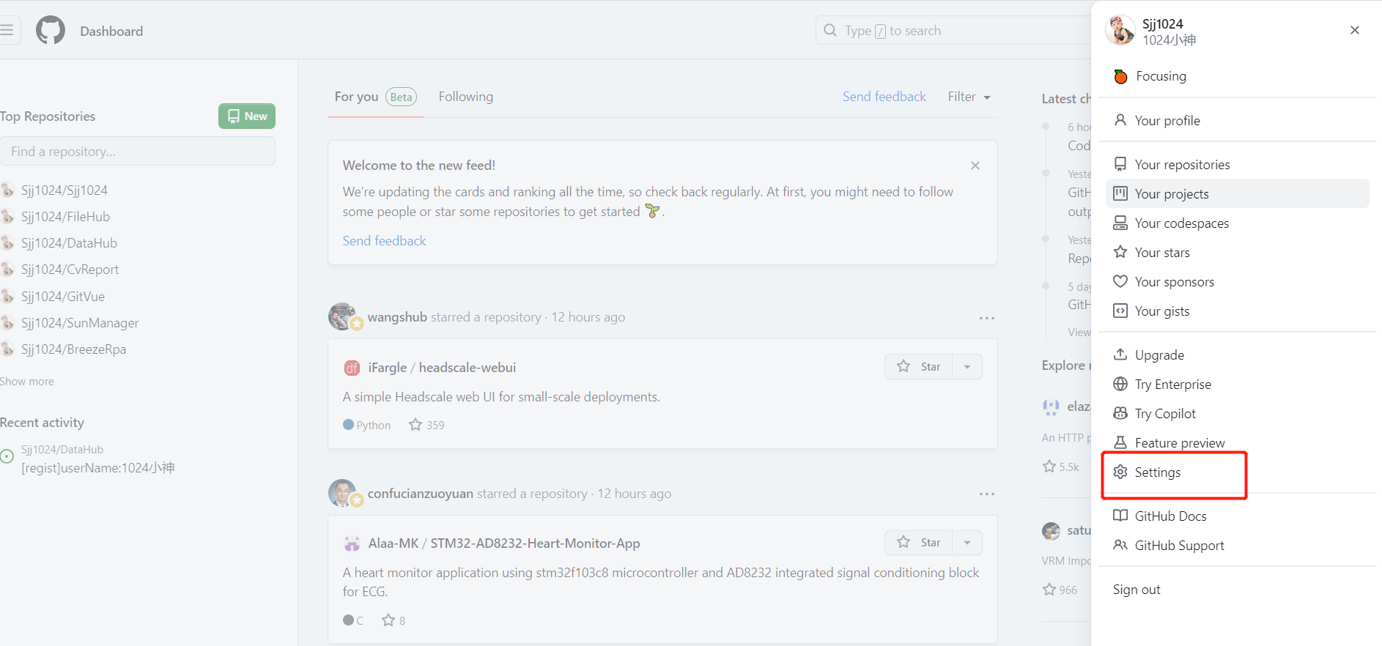Image resolution: width=1382 pixels, height=646 pixels.
Task: Click the Feature preview beaker icon
Action: click(x=1120, y=442)
